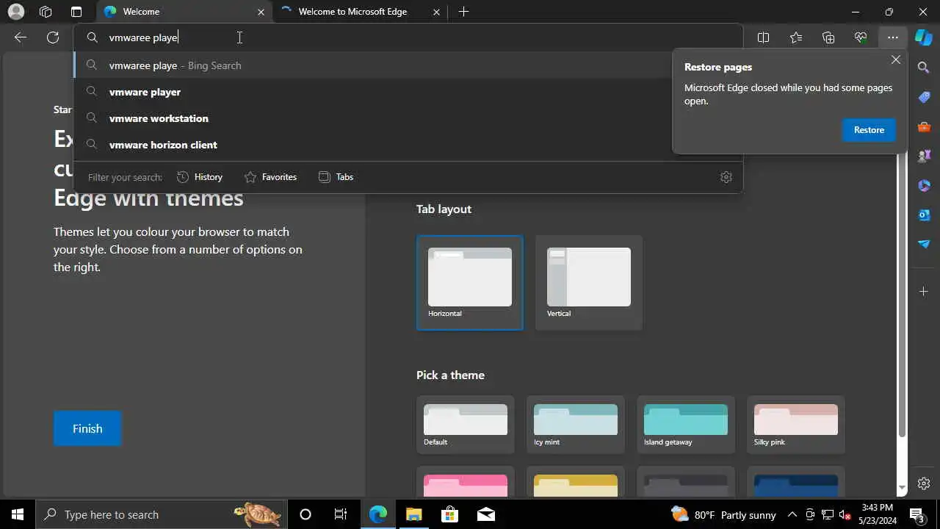Choose the Horizontal tab layout

[x=470, y=283]
